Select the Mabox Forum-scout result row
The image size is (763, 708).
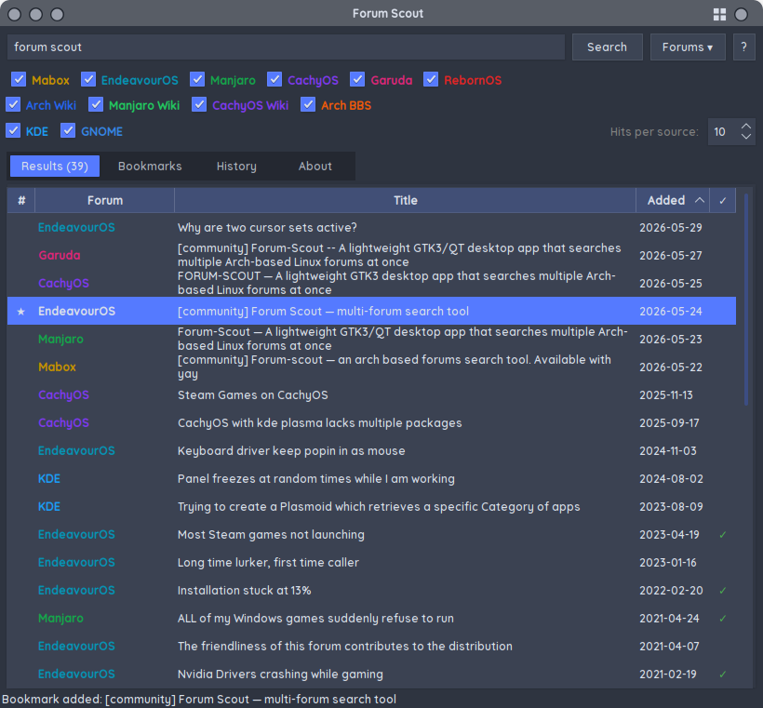[x=371, y=367]
